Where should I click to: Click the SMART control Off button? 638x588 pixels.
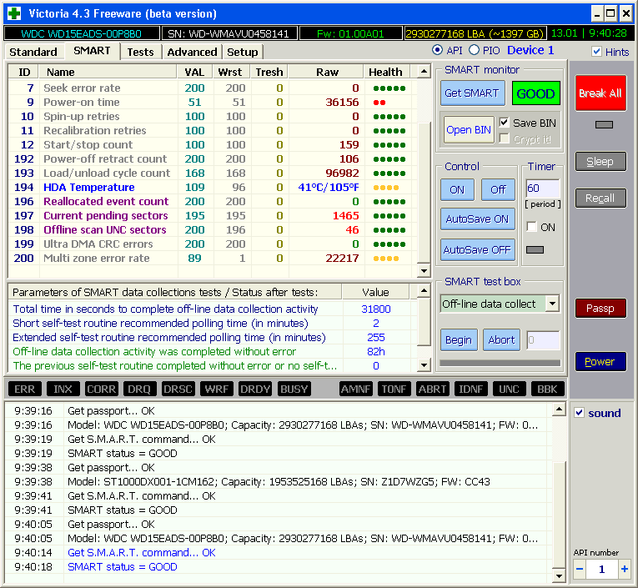tap(498, 189)
